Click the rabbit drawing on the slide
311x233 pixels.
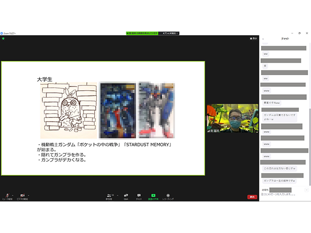[x=69, y=110]
